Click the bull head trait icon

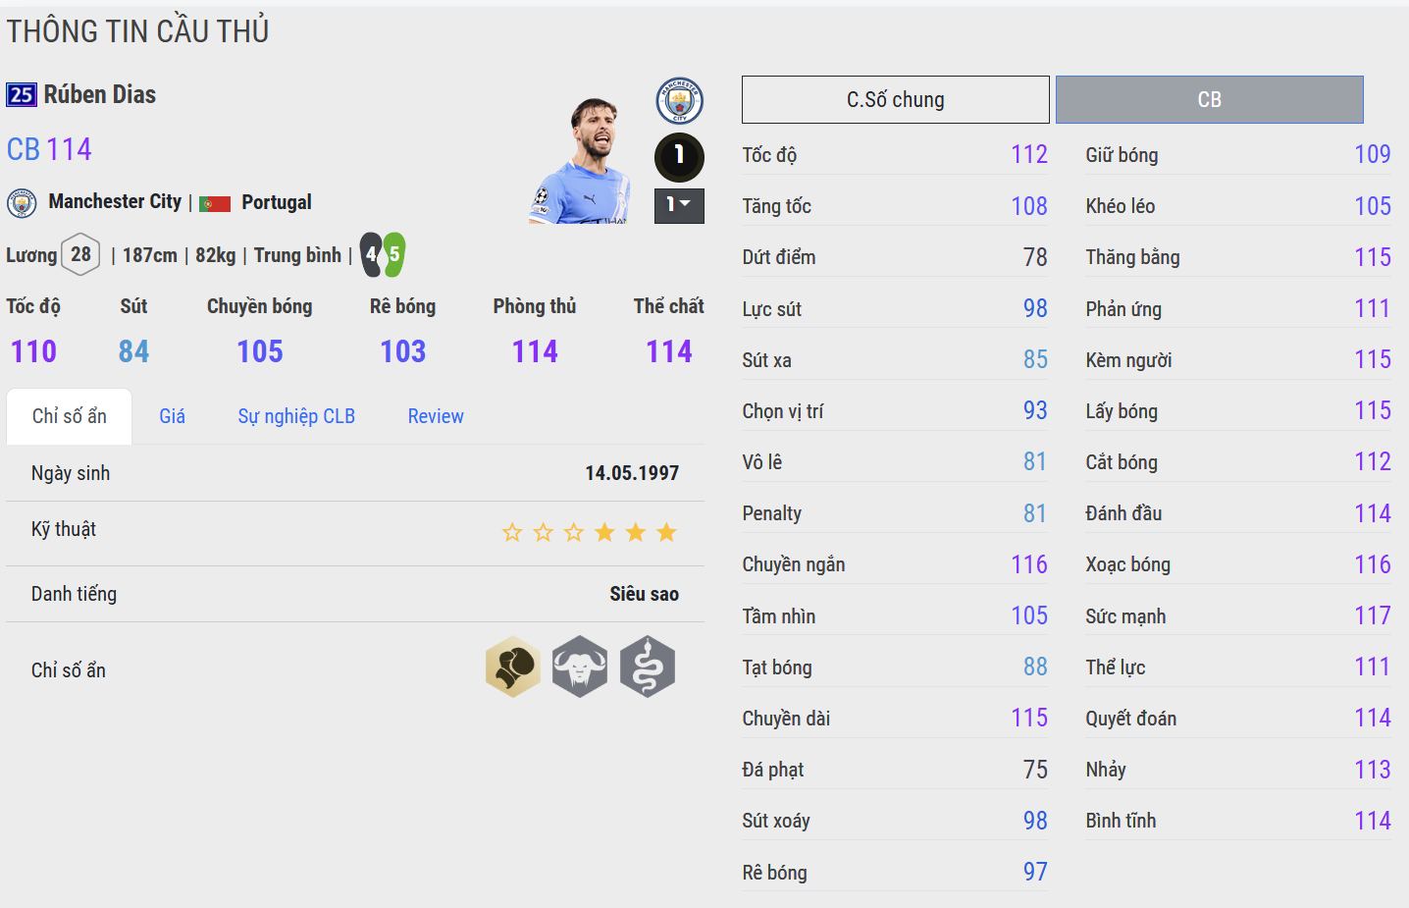tap(580, 668)
